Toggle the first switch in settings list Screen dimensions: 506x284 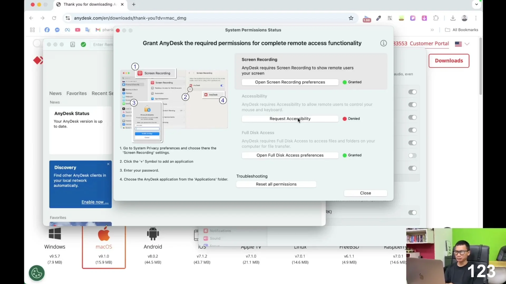412,92
